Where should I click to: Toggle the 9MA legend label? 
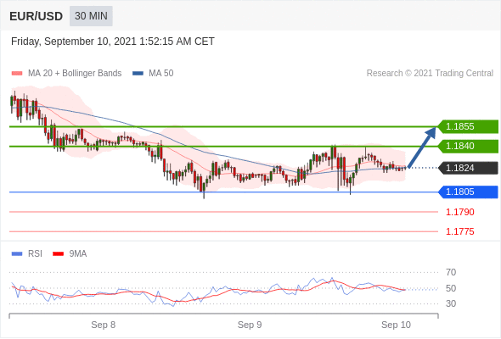click(x=78, y=254)
